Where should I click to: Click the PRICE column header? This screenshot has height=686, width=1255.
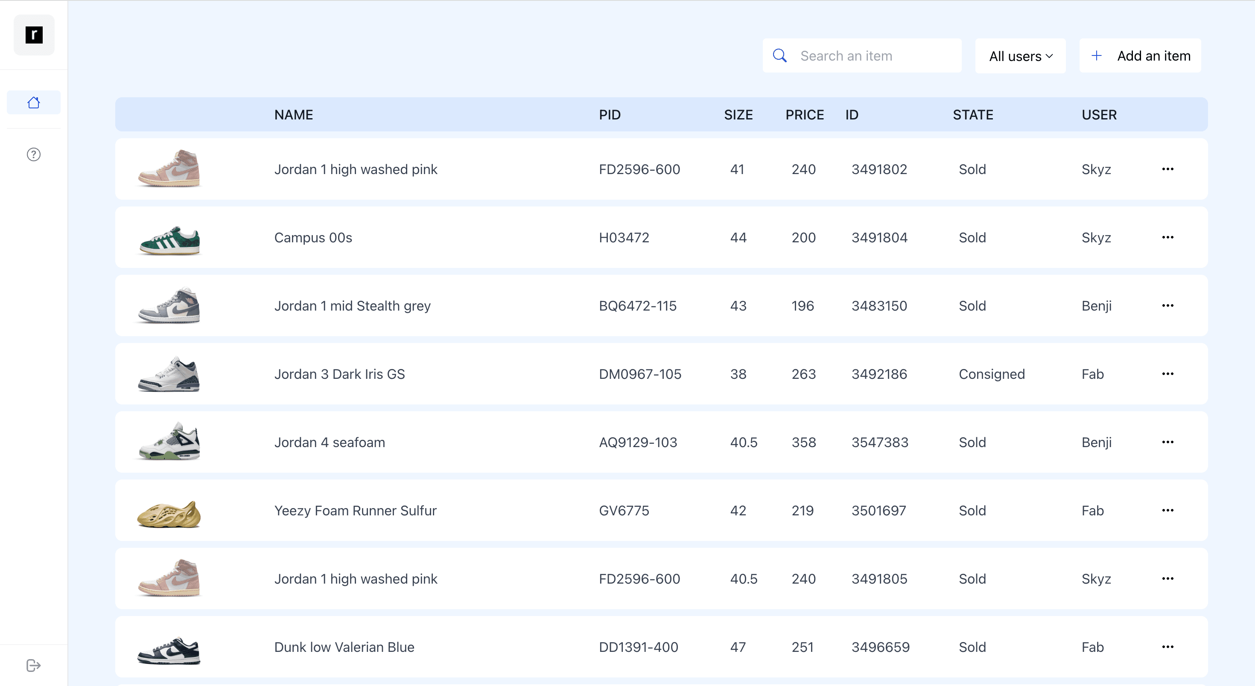tap(804, 115)
